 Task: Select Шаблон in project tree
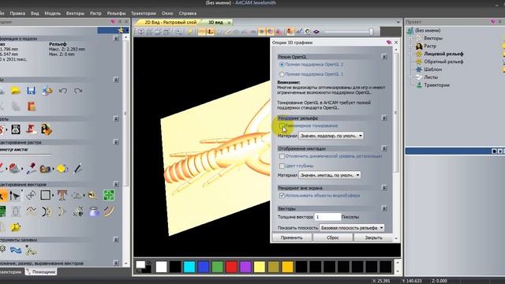pyautogui.click(x=432, y=69)
